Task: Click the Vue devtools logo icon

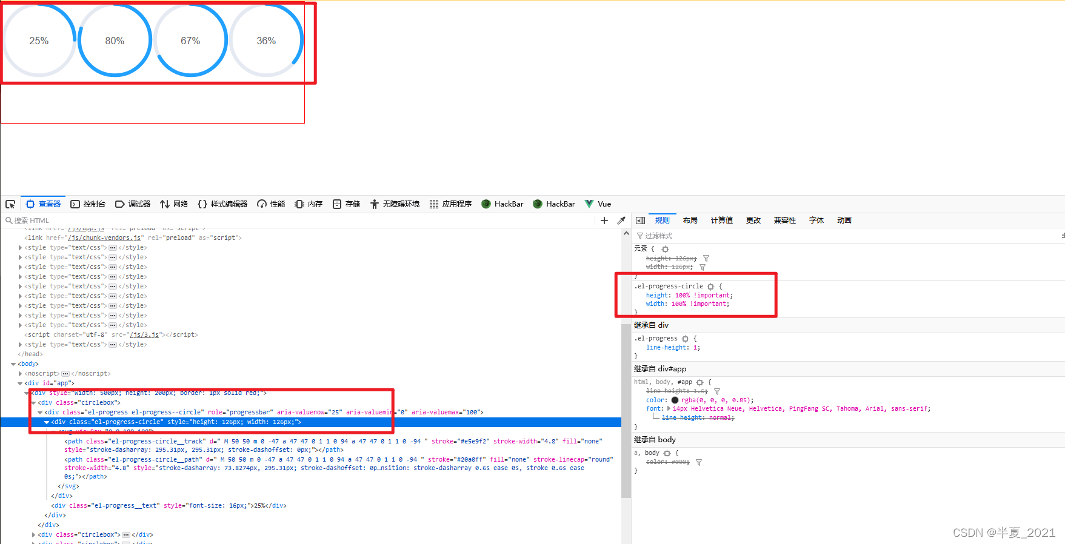Action: (589, 204)
